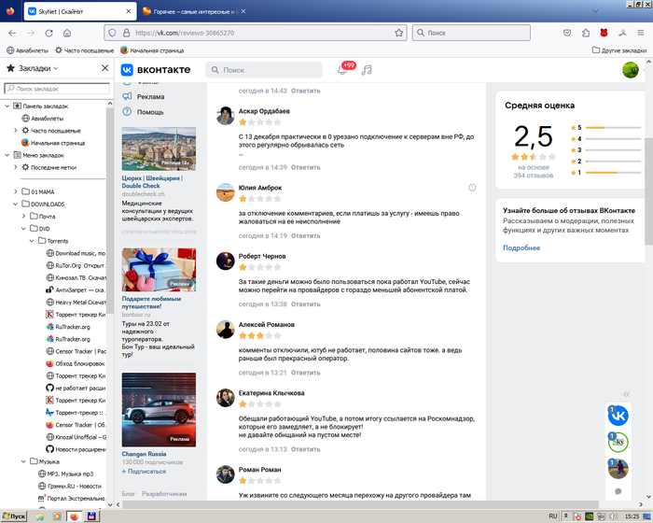
Task: Open Помощь in VK left menu
Action: 150,111
